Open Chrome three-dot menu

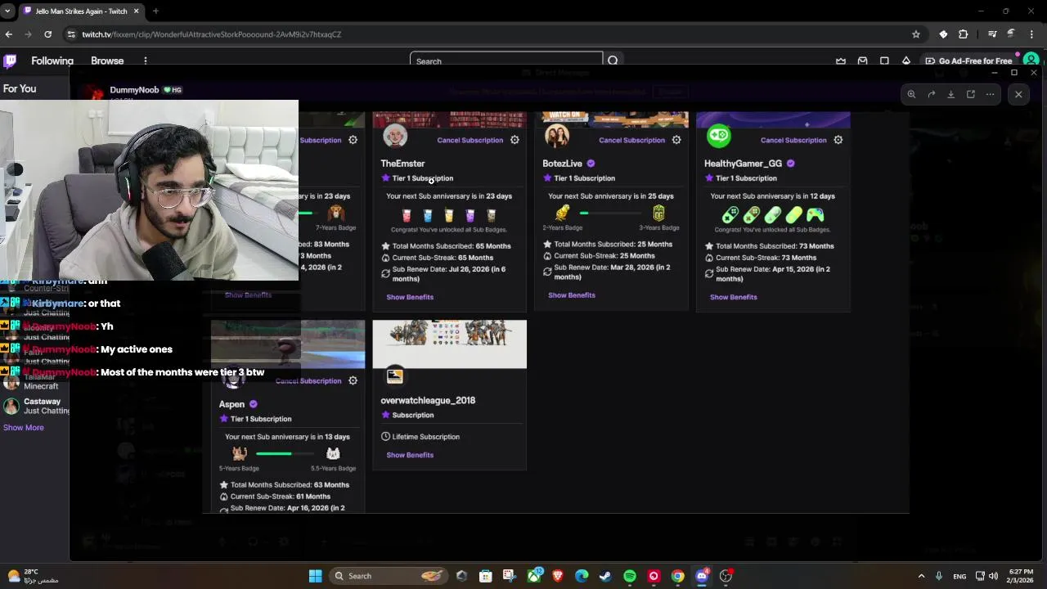click(1032, 34)
